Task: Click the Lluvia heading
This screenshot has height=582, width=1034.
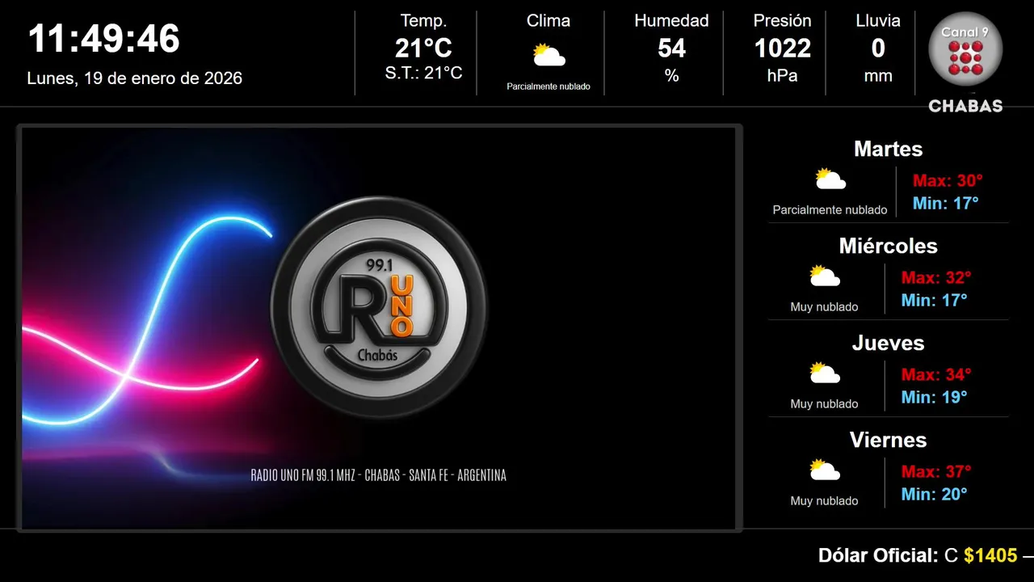Action: (878, 21)
